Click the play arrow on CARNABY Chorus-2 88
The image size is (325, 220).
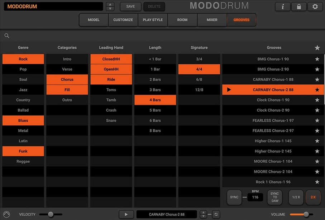point(229,90)
